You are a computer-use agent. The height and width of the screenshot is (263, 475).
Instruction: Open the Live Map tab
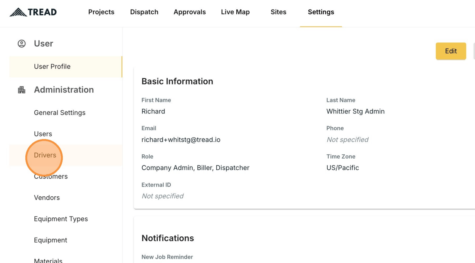point(235,12)
